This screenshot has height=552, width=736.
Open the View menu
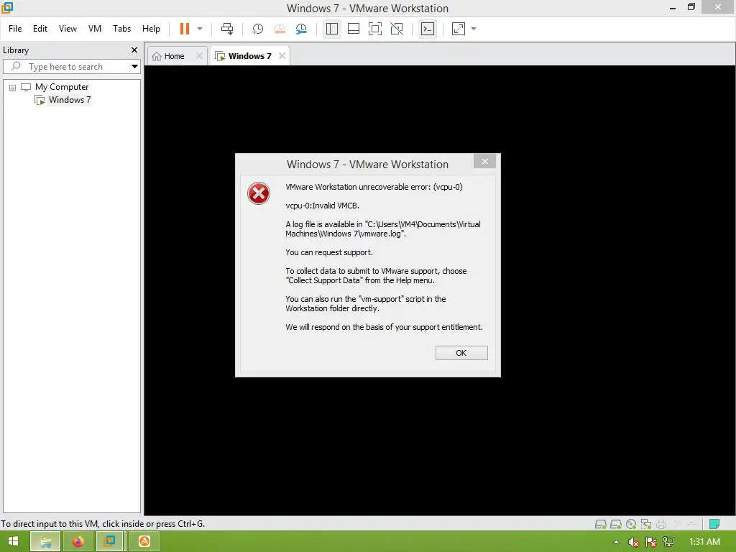click(x=68, y=29)
